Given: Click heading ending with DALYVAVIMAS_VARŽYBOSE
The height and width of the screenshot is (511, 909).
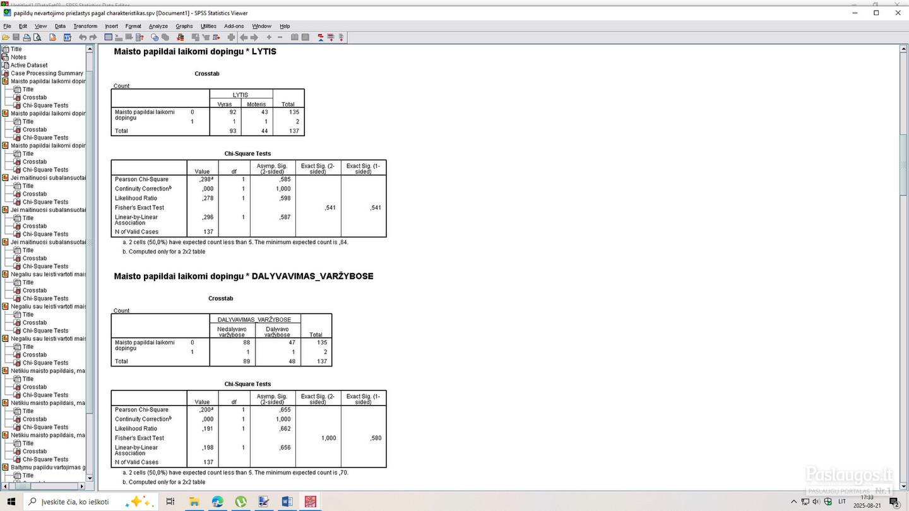Looking at the screenshot, I should pos(244,276).
